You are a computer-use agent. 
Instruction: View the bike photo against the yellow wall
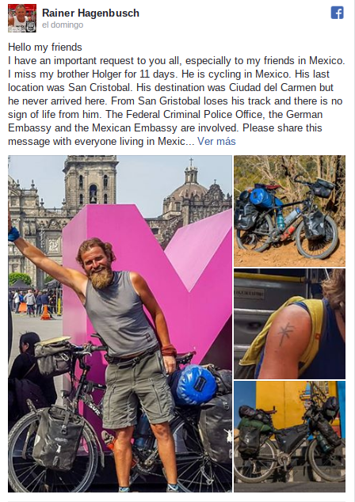[x=290, y=436]
